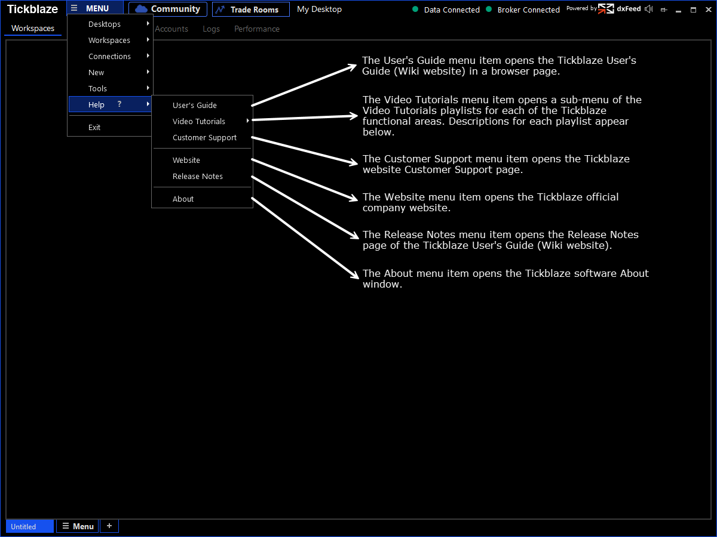Click the hamburger icon beside top MENU
The height and width of the screenshot is (537, 717).
tap(74, 8)
